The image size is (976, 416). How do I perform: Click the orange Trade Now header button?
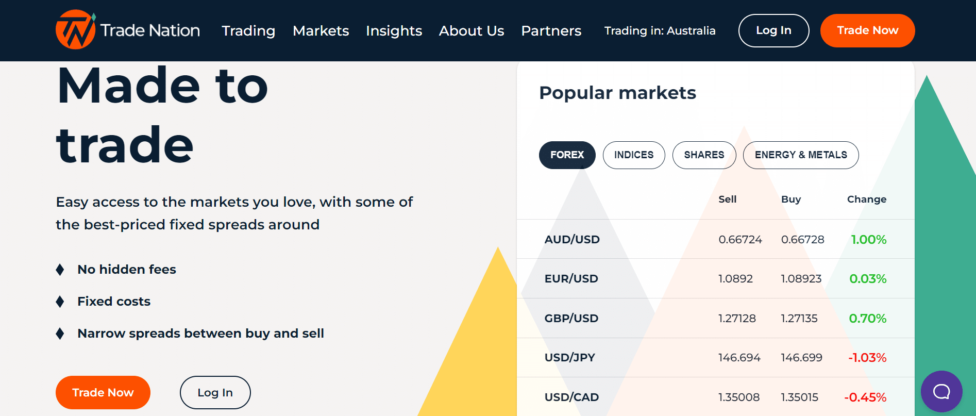[867, 30]
